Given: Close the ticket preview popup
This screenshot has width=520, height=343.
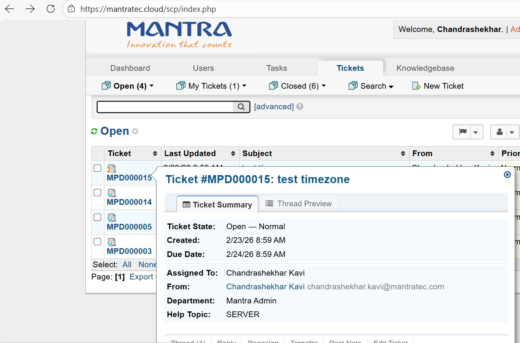Looking at the screenshot, I should pos(507,174).
